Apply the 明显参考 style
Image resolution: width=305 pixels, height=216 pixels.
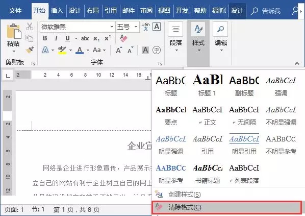(171, 174)
